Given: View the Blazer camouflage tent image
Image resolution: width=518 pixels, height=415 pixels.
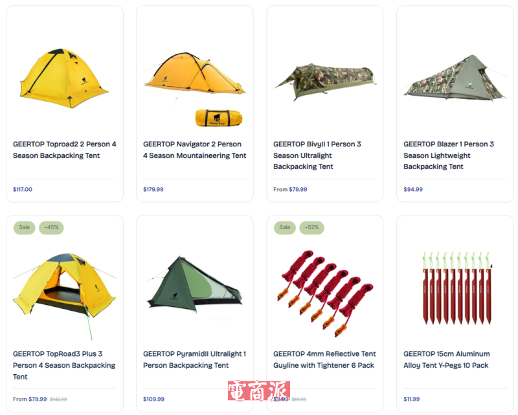Looking at the screenshot, I should tap(455, 78).
